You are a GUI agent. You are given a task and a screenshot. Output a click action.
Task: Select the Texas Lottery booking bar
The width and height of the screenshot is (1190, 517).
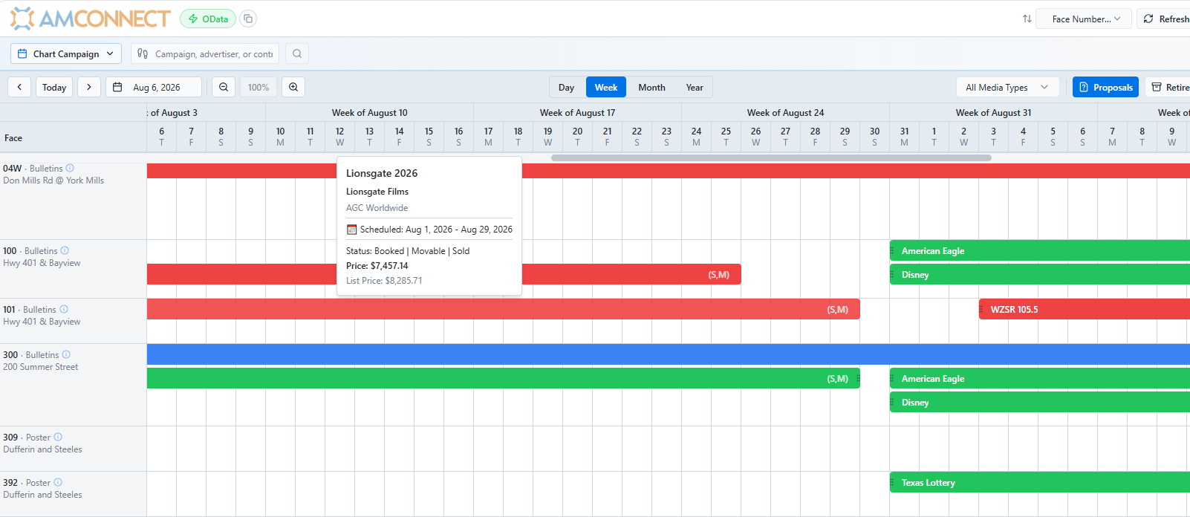point(1040,483)
